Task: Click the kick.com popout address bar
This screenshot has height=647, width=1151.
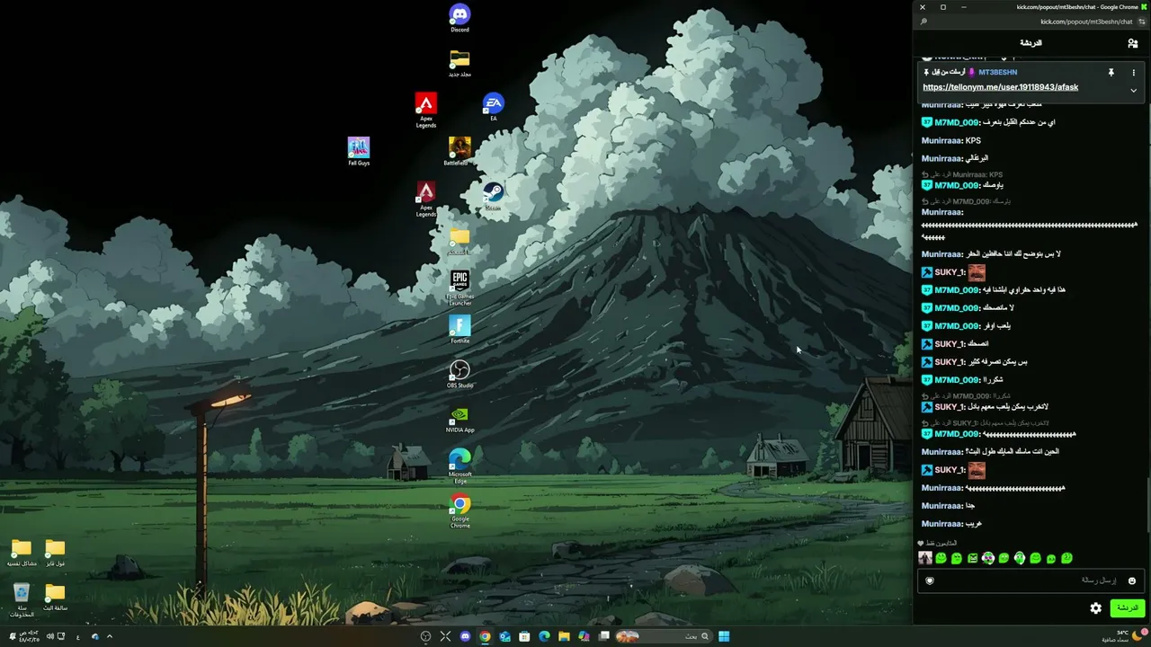Action: [x=1031, y=22]
